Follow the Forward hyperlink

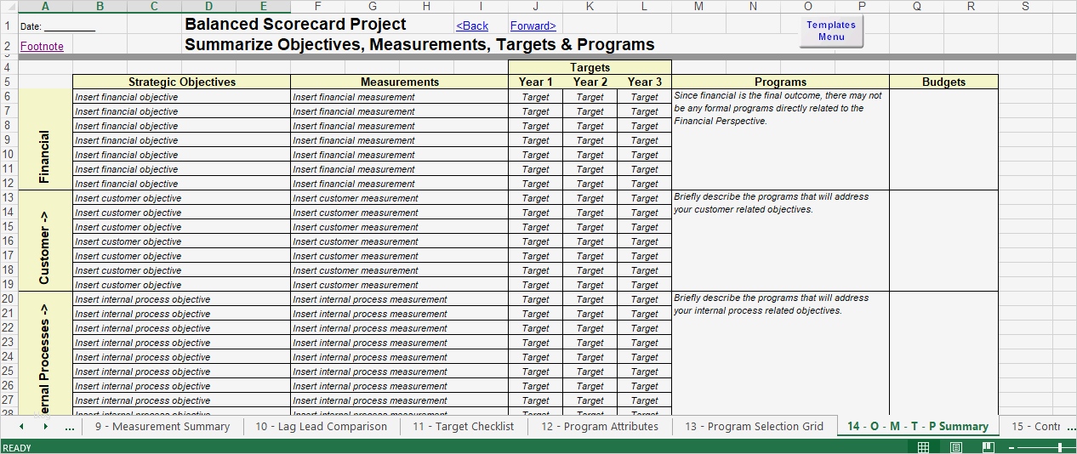(x=533, y=26)
